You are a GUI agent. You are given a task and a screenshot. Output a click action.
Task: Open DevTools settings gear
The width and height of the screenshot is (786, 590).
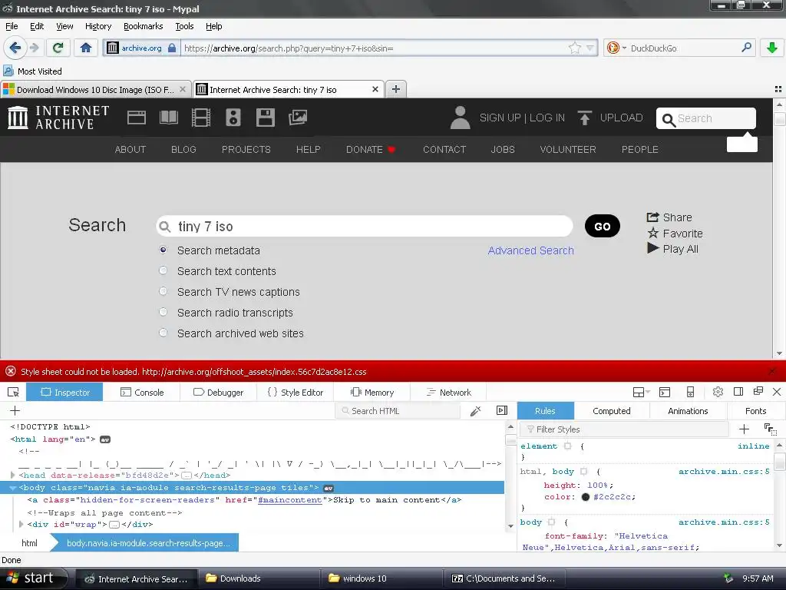click(x=718, y=392)
